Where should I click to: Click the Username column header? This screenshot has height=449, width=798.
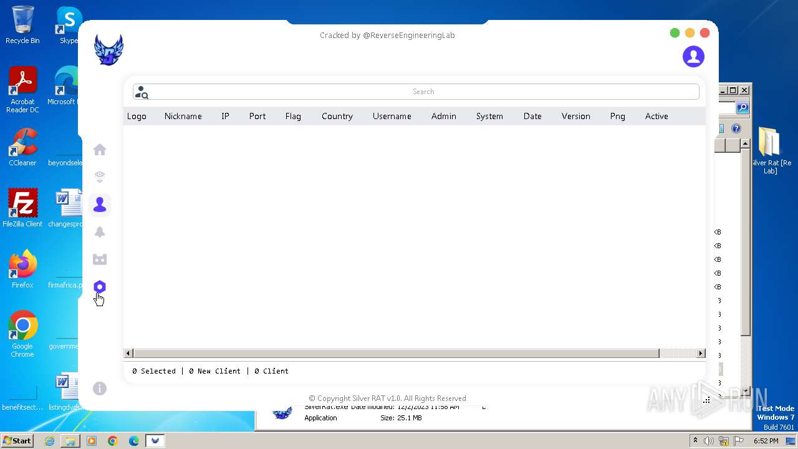[392, 116]
